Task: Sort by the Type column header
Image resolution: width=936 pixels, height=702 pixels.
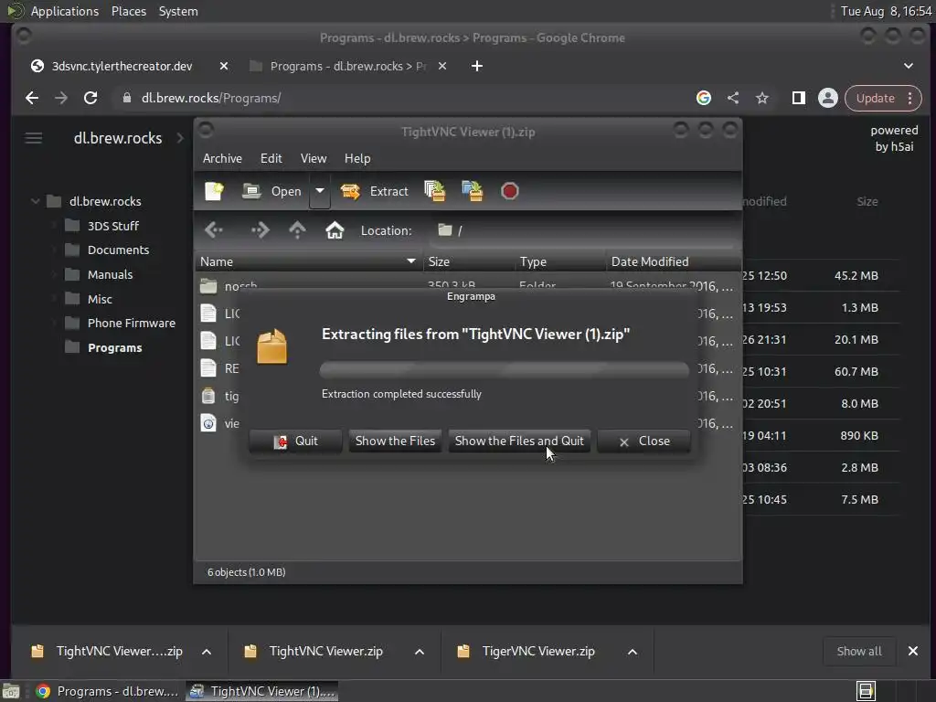Action: (x=560, y=261)
